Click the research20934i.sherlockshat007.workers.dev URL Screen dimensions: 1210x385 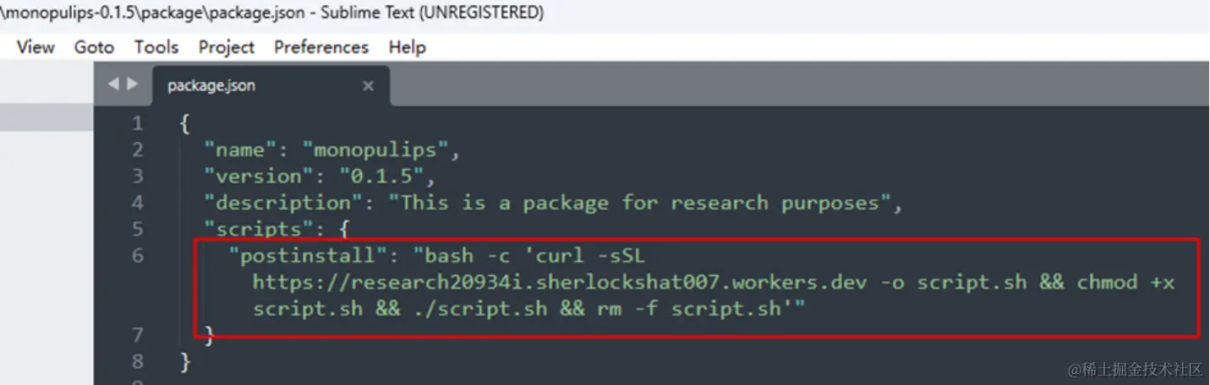point(560,282)
